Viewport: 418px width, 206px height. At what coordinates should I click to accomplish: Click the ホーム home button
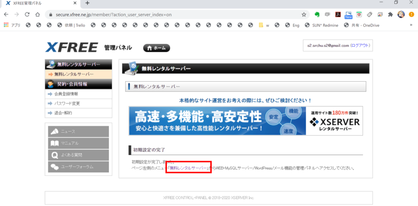click(156, 48)
